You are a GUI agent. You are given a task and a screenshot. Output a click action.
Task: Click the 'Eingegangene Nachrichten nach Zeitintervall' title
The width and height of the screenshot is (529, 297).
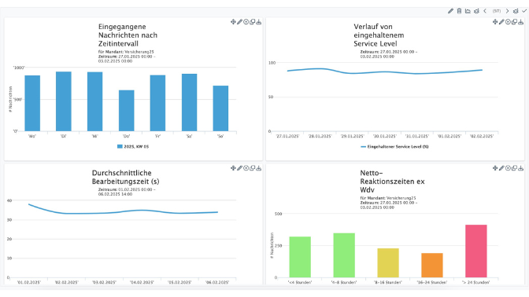[x=128, y=35]
